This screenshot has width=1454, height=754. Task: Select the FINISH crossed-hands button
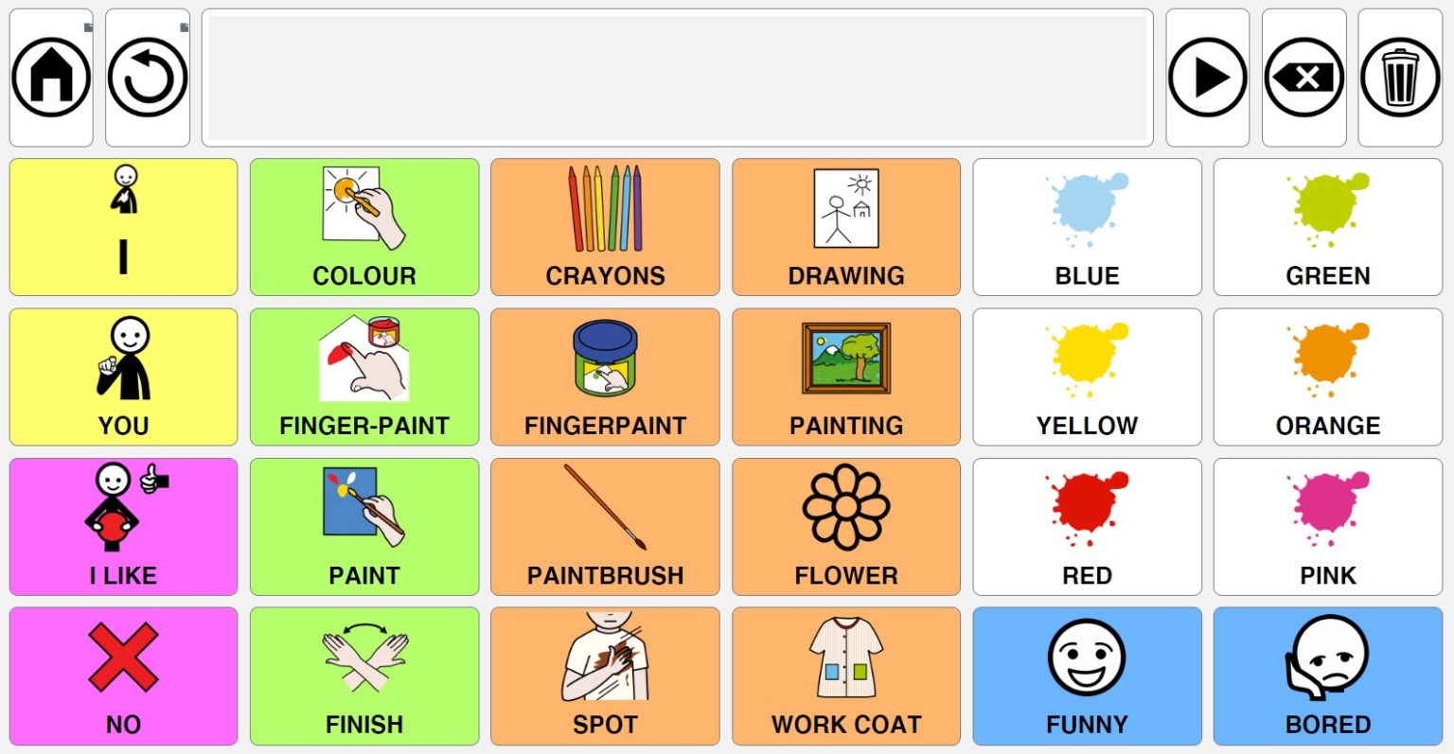tap(364, 676)
